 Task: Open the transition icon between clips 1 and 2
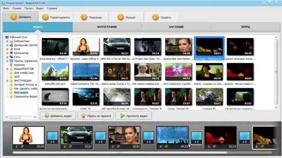(52, 137)
